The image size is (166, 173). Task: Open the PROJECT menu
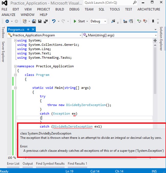pos(43,9)
